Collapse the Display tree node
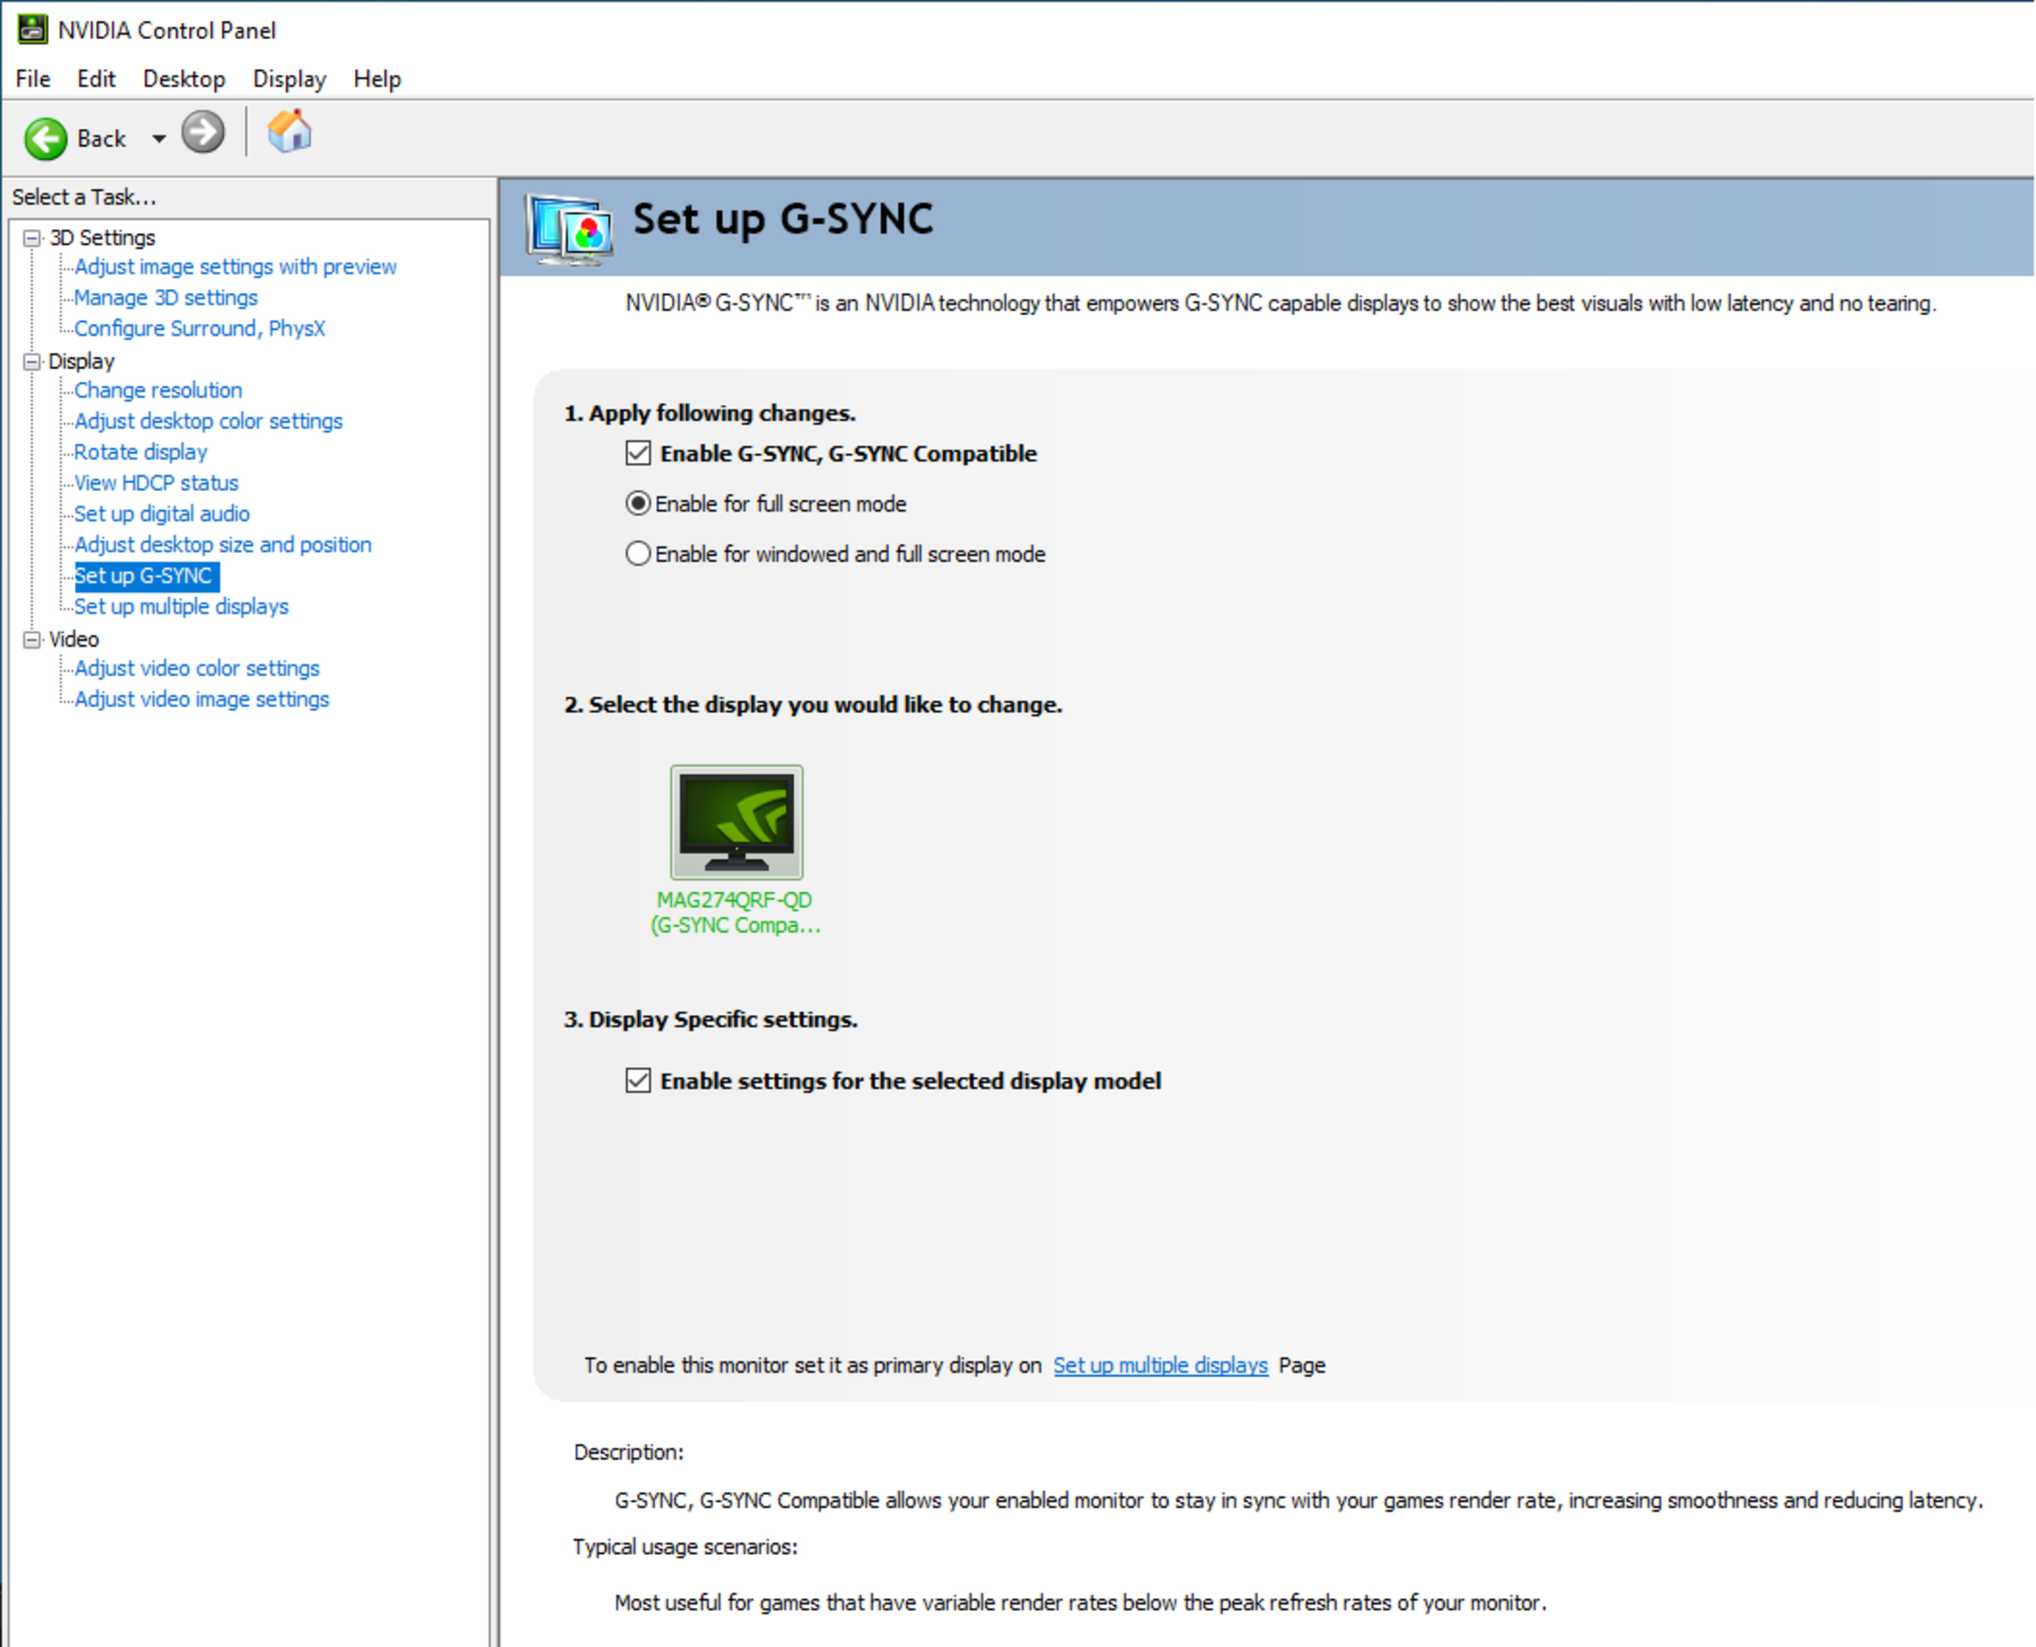Image resolution: width=2036 pixels, height=1647 pixels. 32,361
